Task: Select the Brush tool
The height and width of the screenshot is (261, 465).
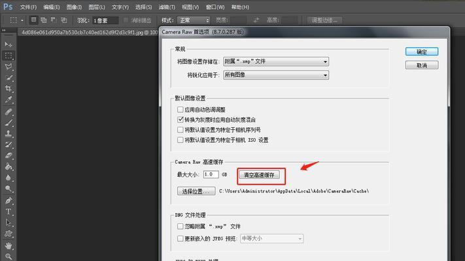Action: coord(9,123)
